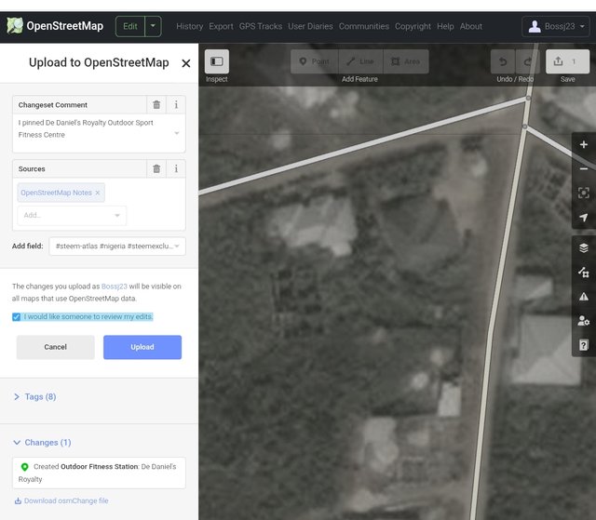
Task: Select the Line add feature tool
Action: 360,61
